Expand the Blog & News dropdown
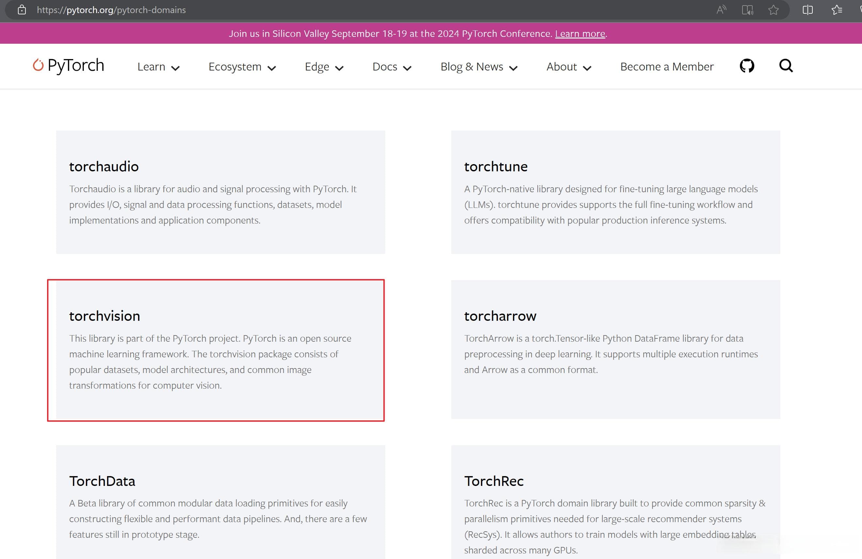862x559 pixels. point(479,67)
